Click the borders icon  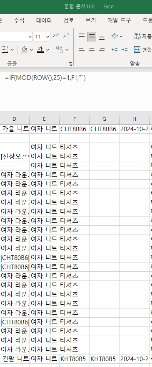coord(5,50)
